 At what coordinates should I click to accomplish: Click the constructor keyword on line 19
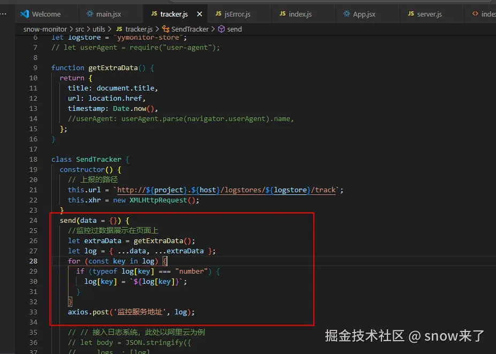[x=82, y=169]
